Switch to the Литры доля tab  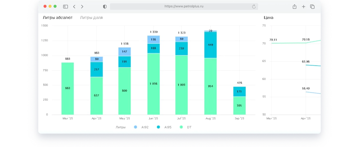point(91,18)
